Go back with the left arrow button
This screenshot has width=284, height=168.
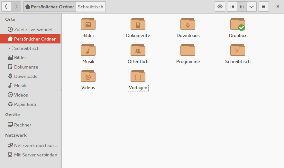coord(6,6)
